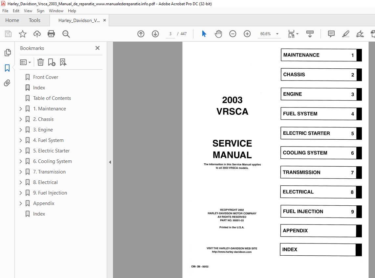Viewport: 375px width, 278px height.
Task: Print the document
Action: (x=51, y=34)
